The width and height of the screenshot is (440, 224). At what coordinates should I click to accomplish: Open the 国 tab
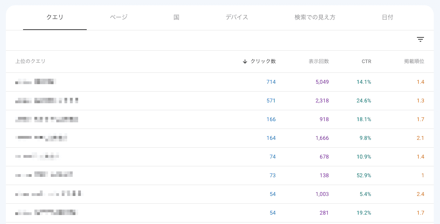click(x=176, y=18)
